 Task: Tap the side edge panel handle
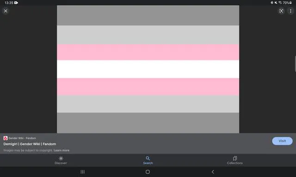tap(295, 64)
